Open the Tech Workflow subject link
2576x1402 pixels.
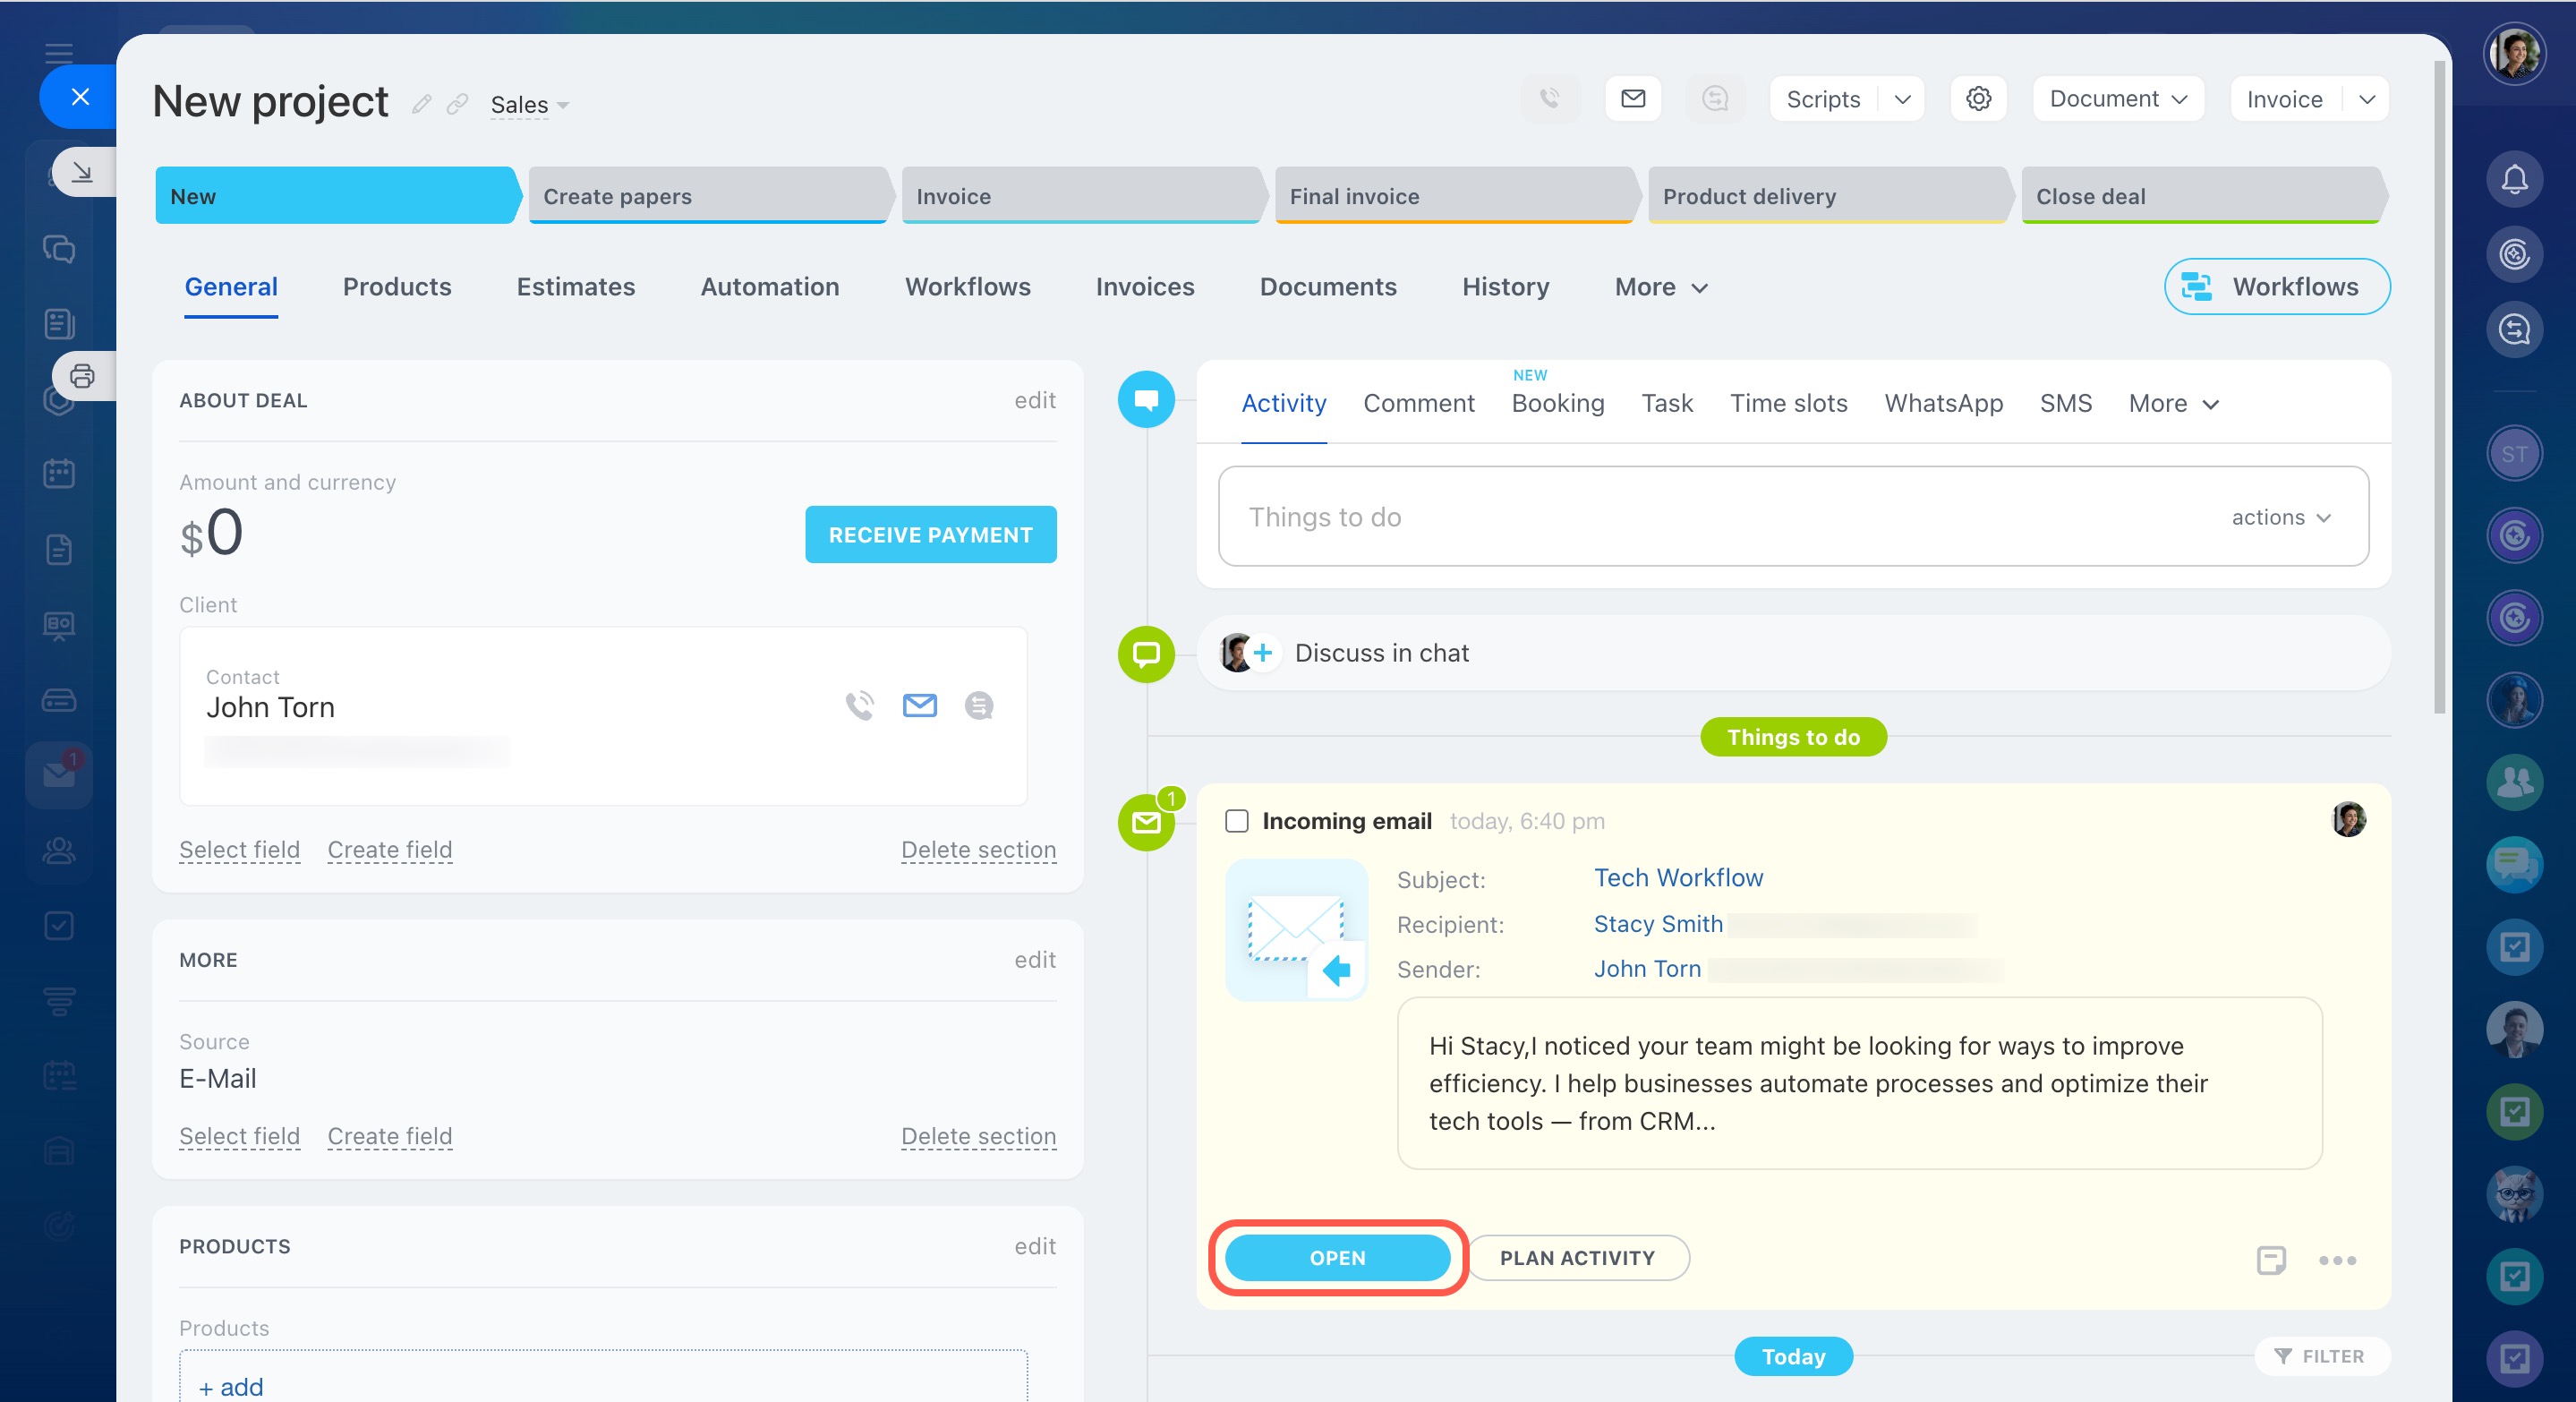[1677, 877]
